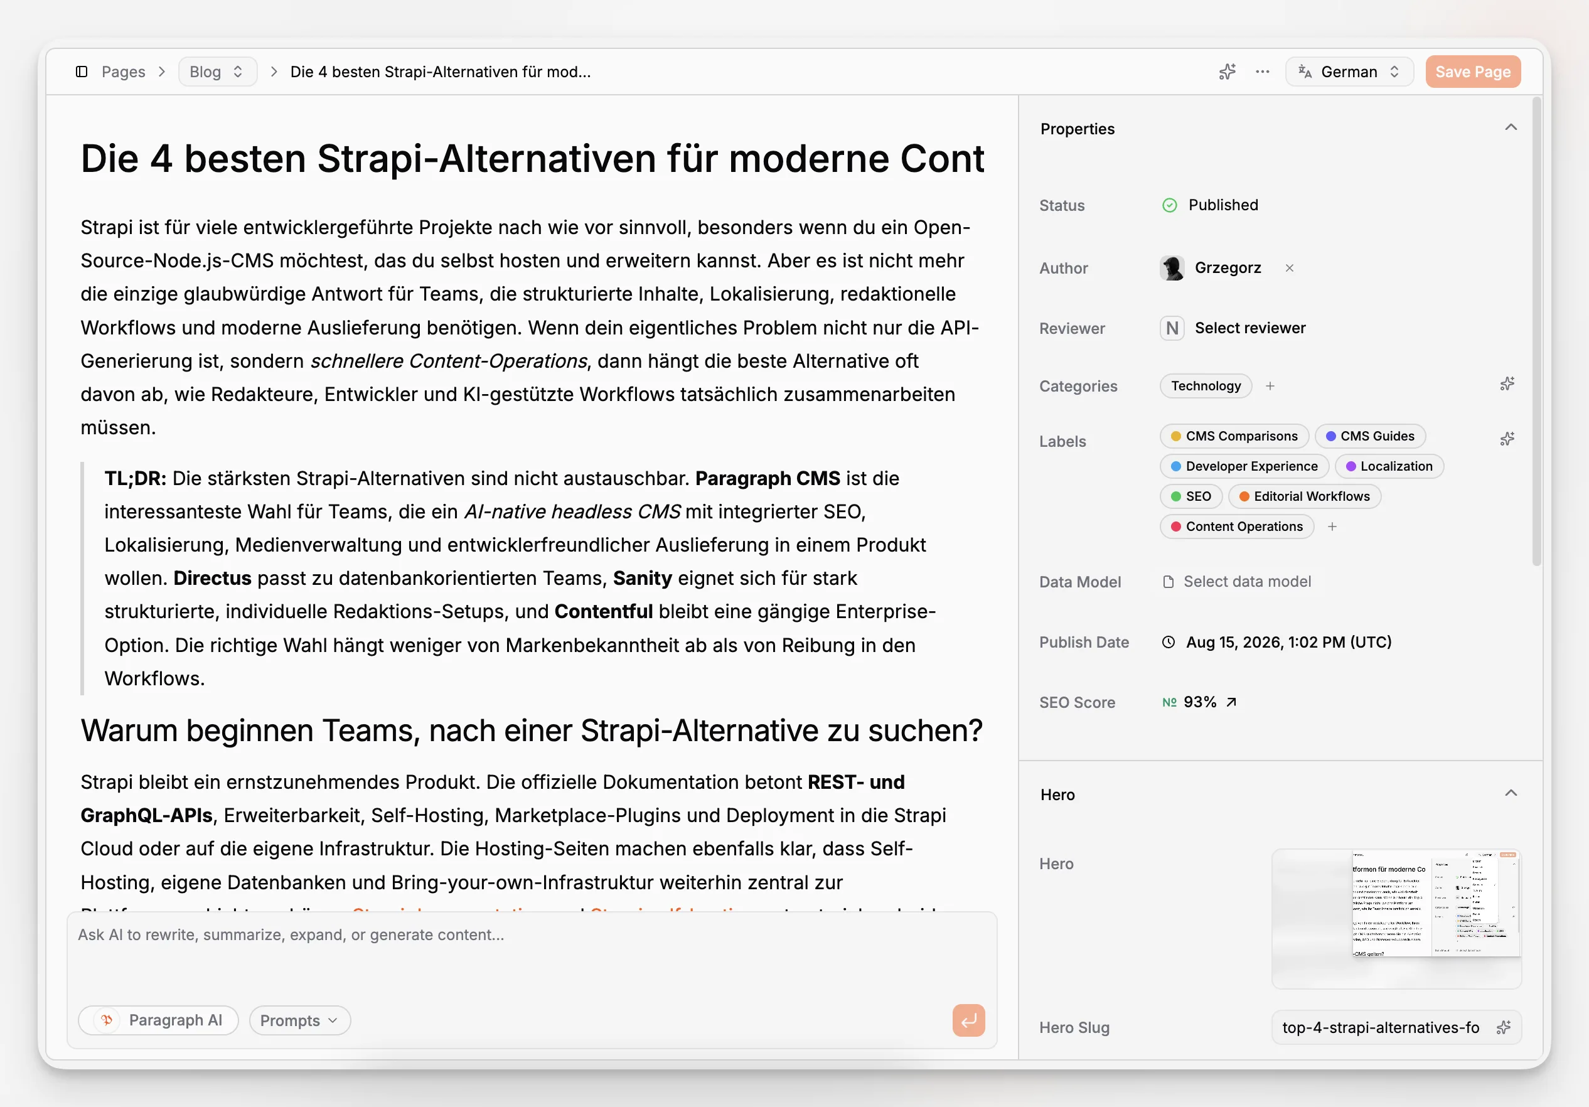Screen dimensions: 1589x1107
Task: Click the Warum beginnen Teams heading
Action: 532,731
